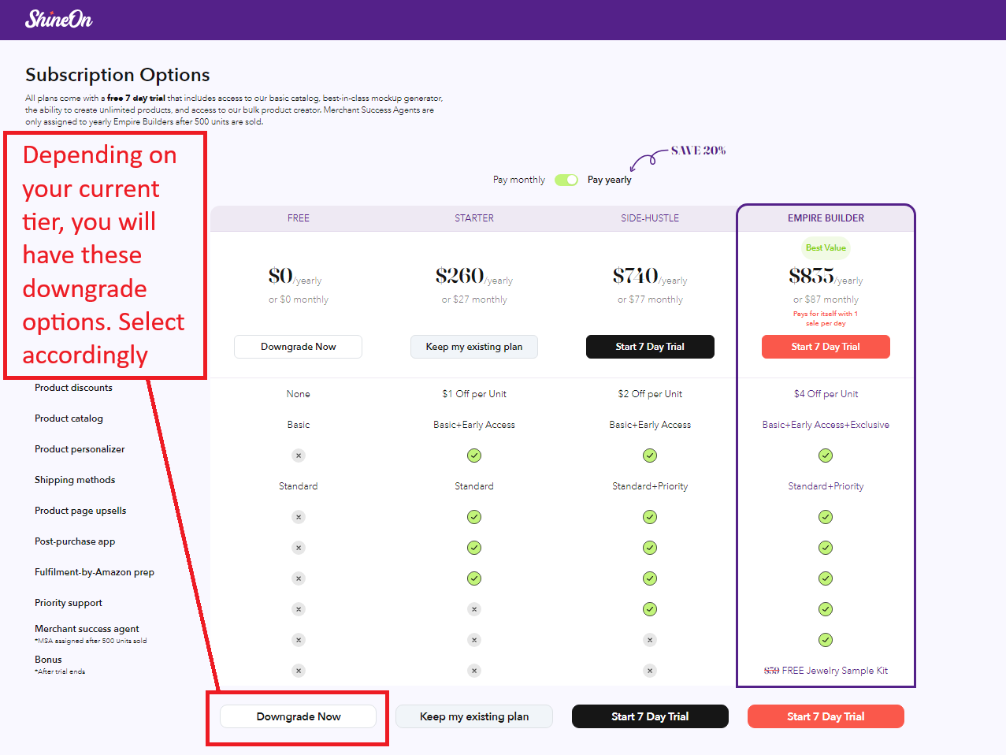
Task: Click Free plan's X for Priority support
Action: [x=299, y=609]
